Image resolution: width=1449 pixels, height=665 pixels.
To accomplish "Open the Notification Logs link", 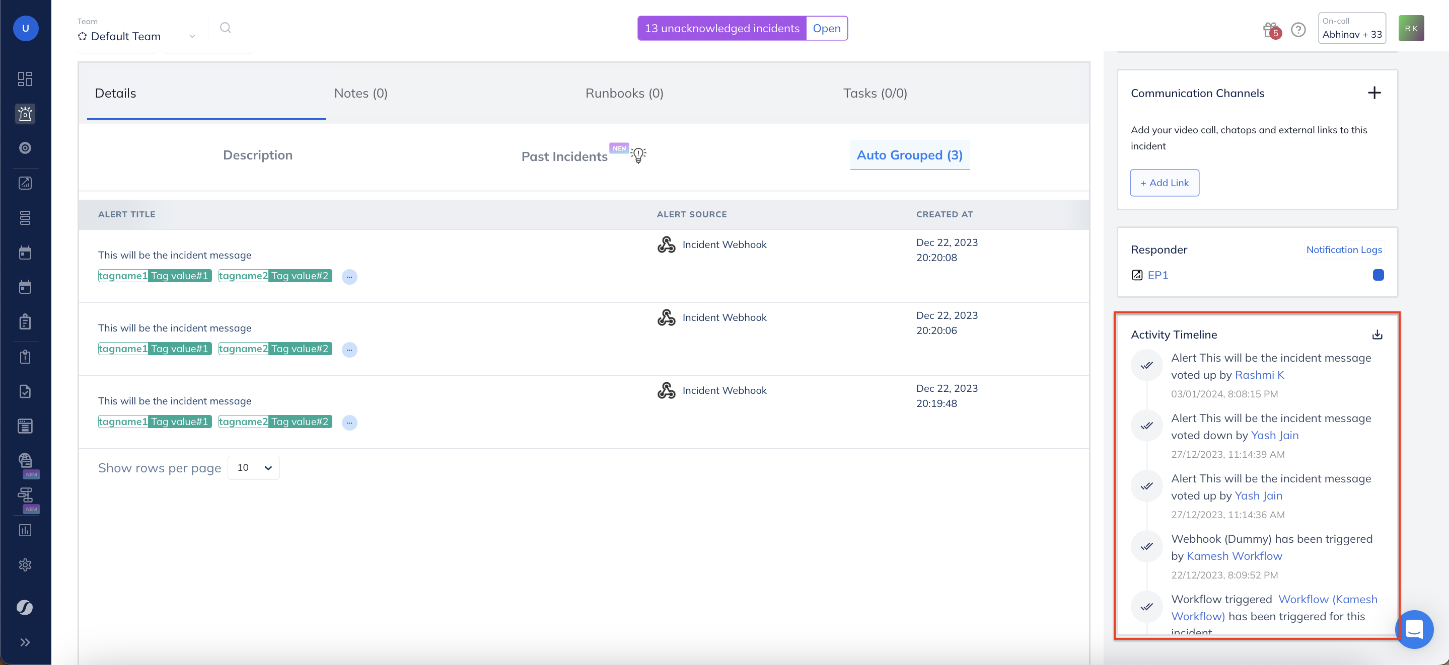I will pyautogui.click(x=1344, y=250).
